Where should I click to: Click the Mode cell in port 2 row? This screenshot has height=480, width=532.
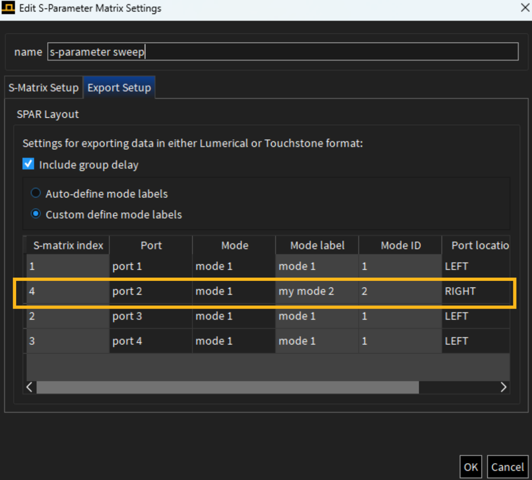coord(234,291)
